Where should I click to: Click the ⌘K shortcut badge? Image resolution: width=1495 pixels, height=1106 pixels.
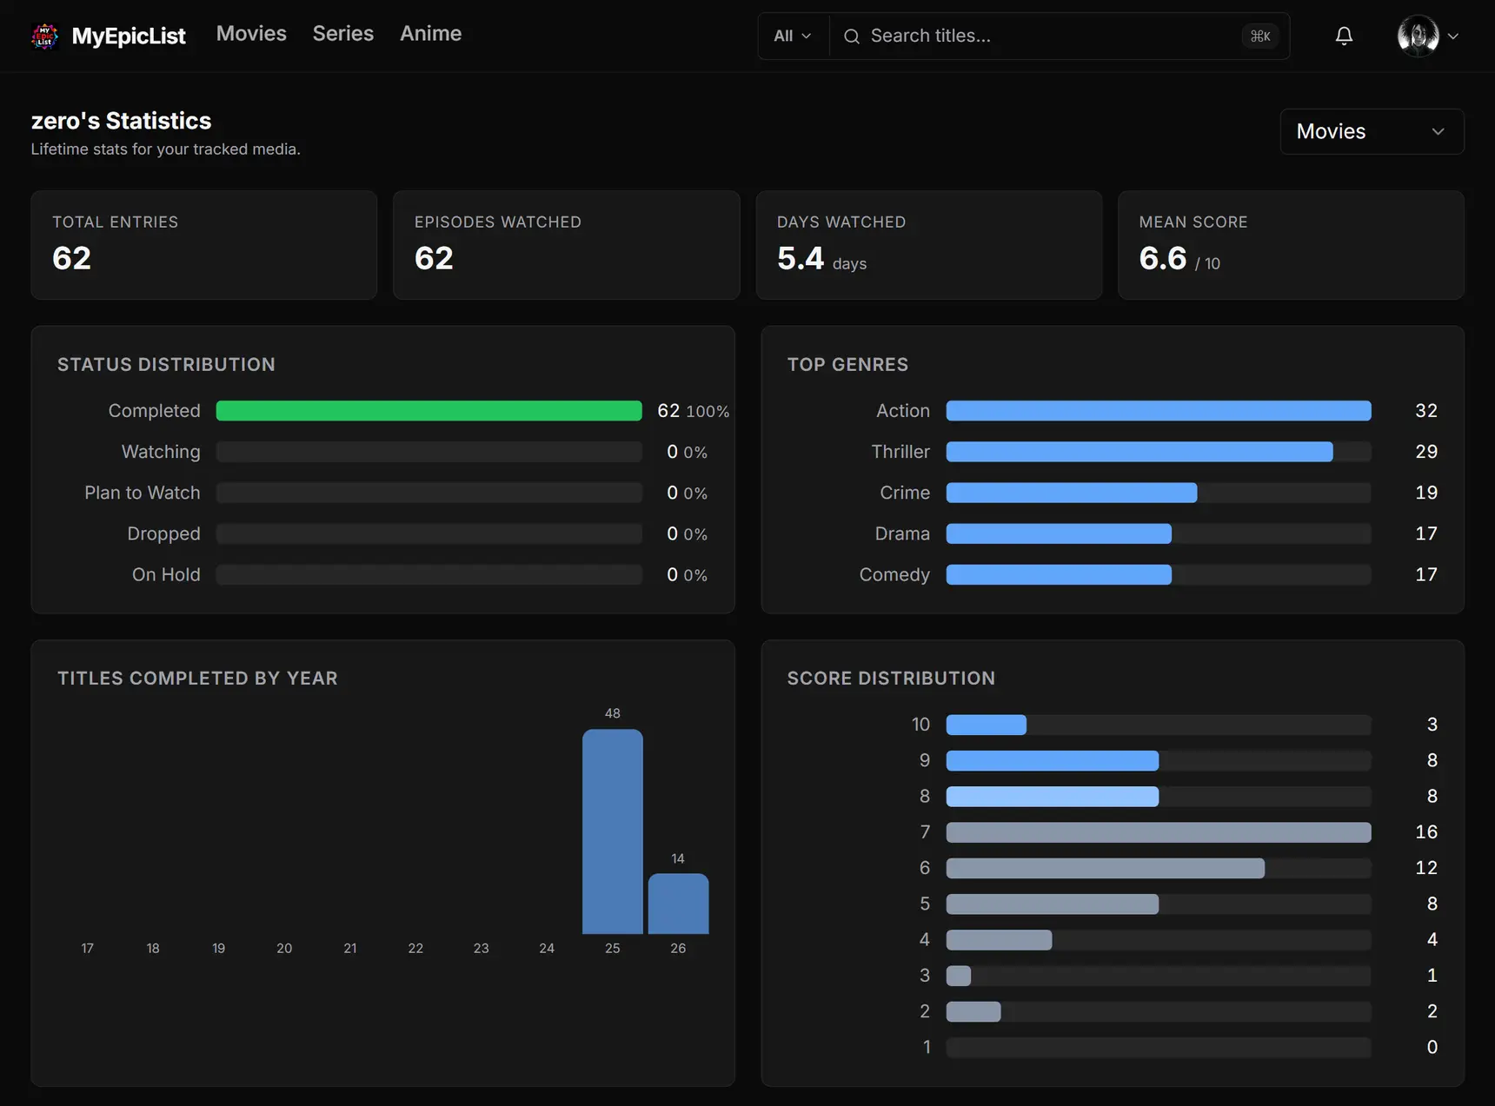(x=1259, y=36)
